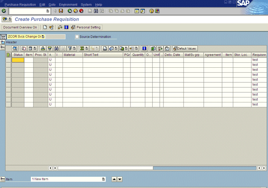Click the blue info icon in the item toolbar
The image size is (268, 188).
point(144,48)
